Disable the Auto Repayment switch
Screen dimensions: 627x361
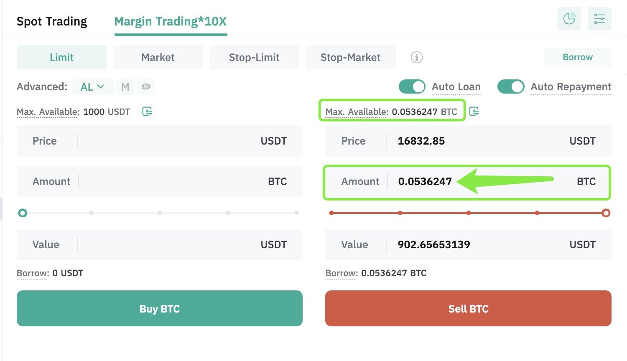click(511, 86)
